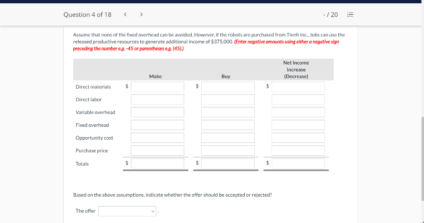424x223 pixels.
Task: Click the 'Totals' row label
Action: [x=82, y=164]
